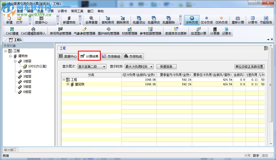
Task: Choose 批量删除 batch delete icon
Action: [x=169, y=20]
